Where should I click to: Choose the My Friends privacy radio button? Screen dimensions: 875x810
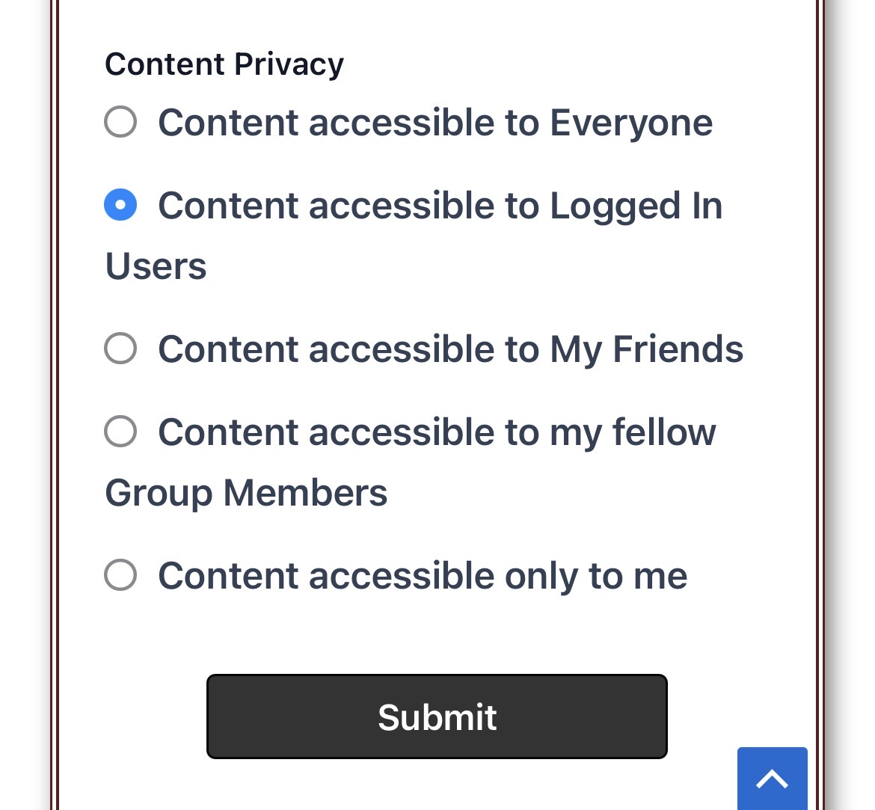120,349
